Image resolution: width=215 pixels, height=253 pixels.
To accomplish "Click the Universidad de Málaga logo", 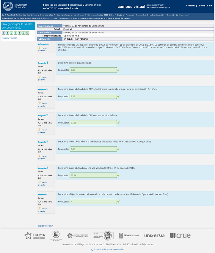I will coord(15,6).
